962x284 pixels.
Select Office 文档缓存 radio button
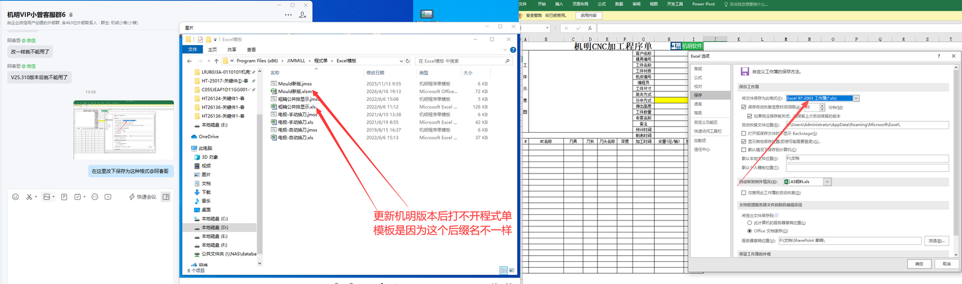coord(749,231)
